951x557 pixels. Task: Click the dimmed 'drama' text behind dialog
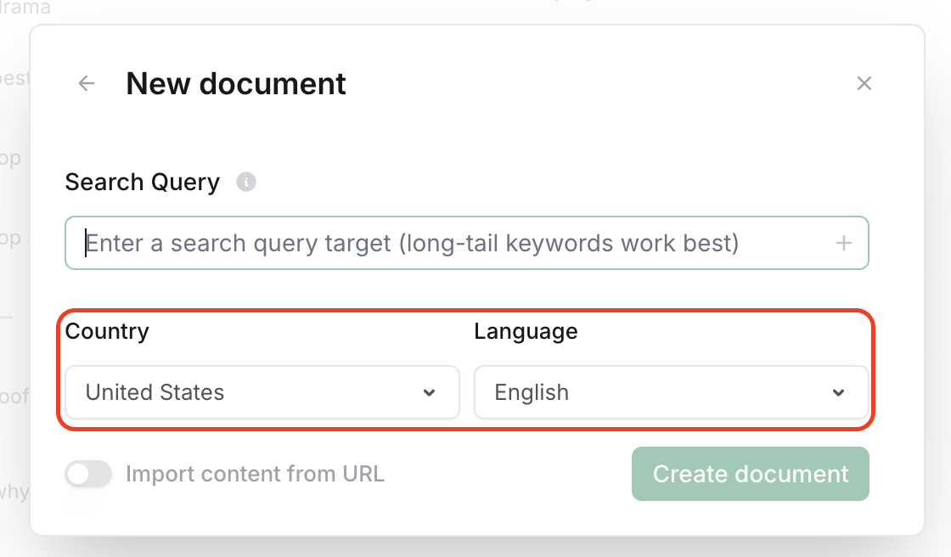point(25,8)
